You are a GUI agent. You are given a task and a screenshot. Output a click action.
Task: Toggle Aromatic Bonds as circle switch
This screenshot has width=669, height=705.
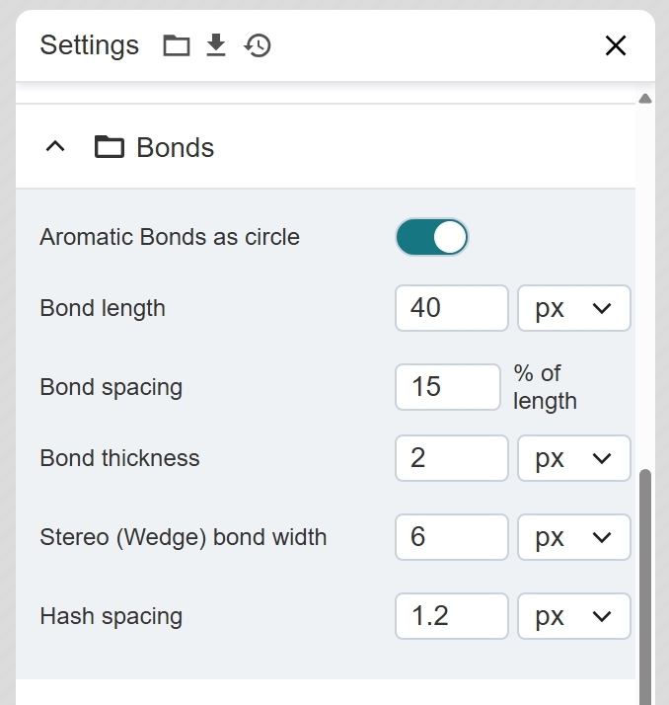point(431,237)
